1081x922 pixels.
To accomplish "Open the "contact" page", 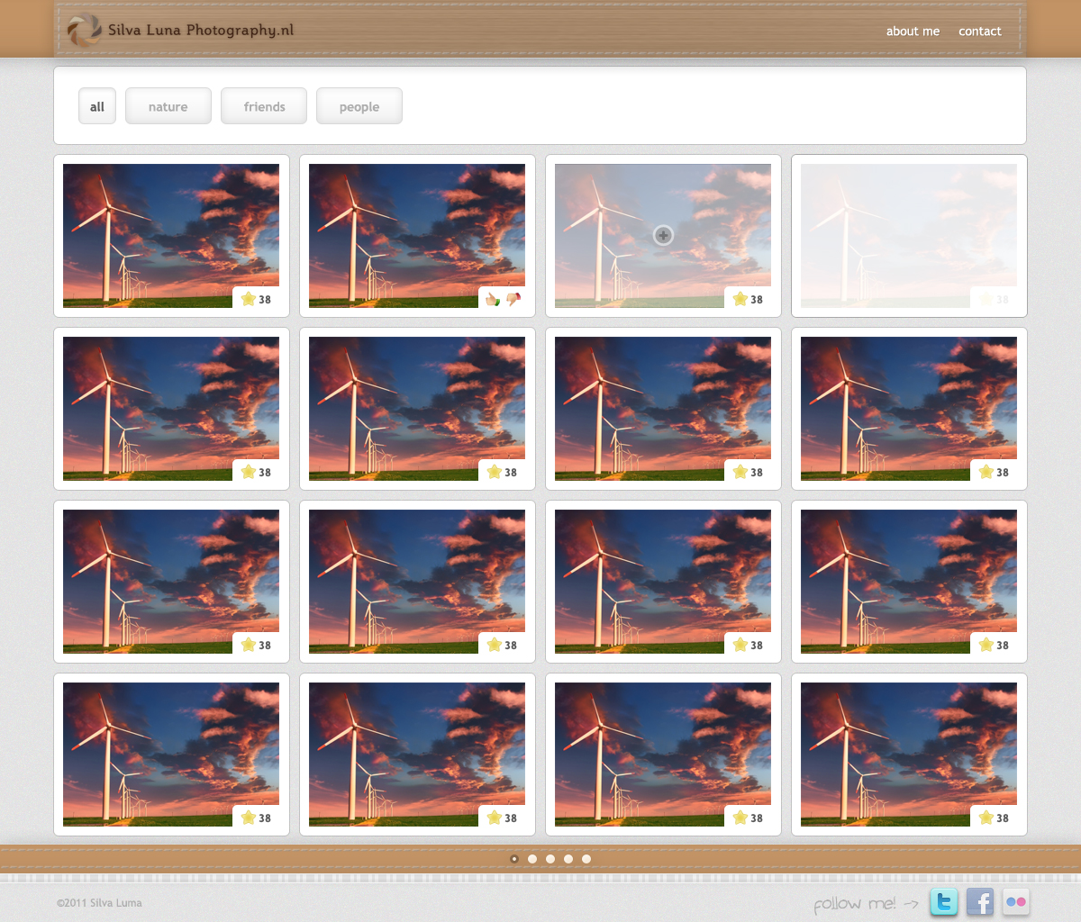I will tap(980, 31).
